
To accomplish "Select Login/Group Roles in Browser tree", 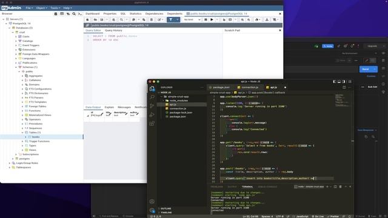I will tap(27, 163).
